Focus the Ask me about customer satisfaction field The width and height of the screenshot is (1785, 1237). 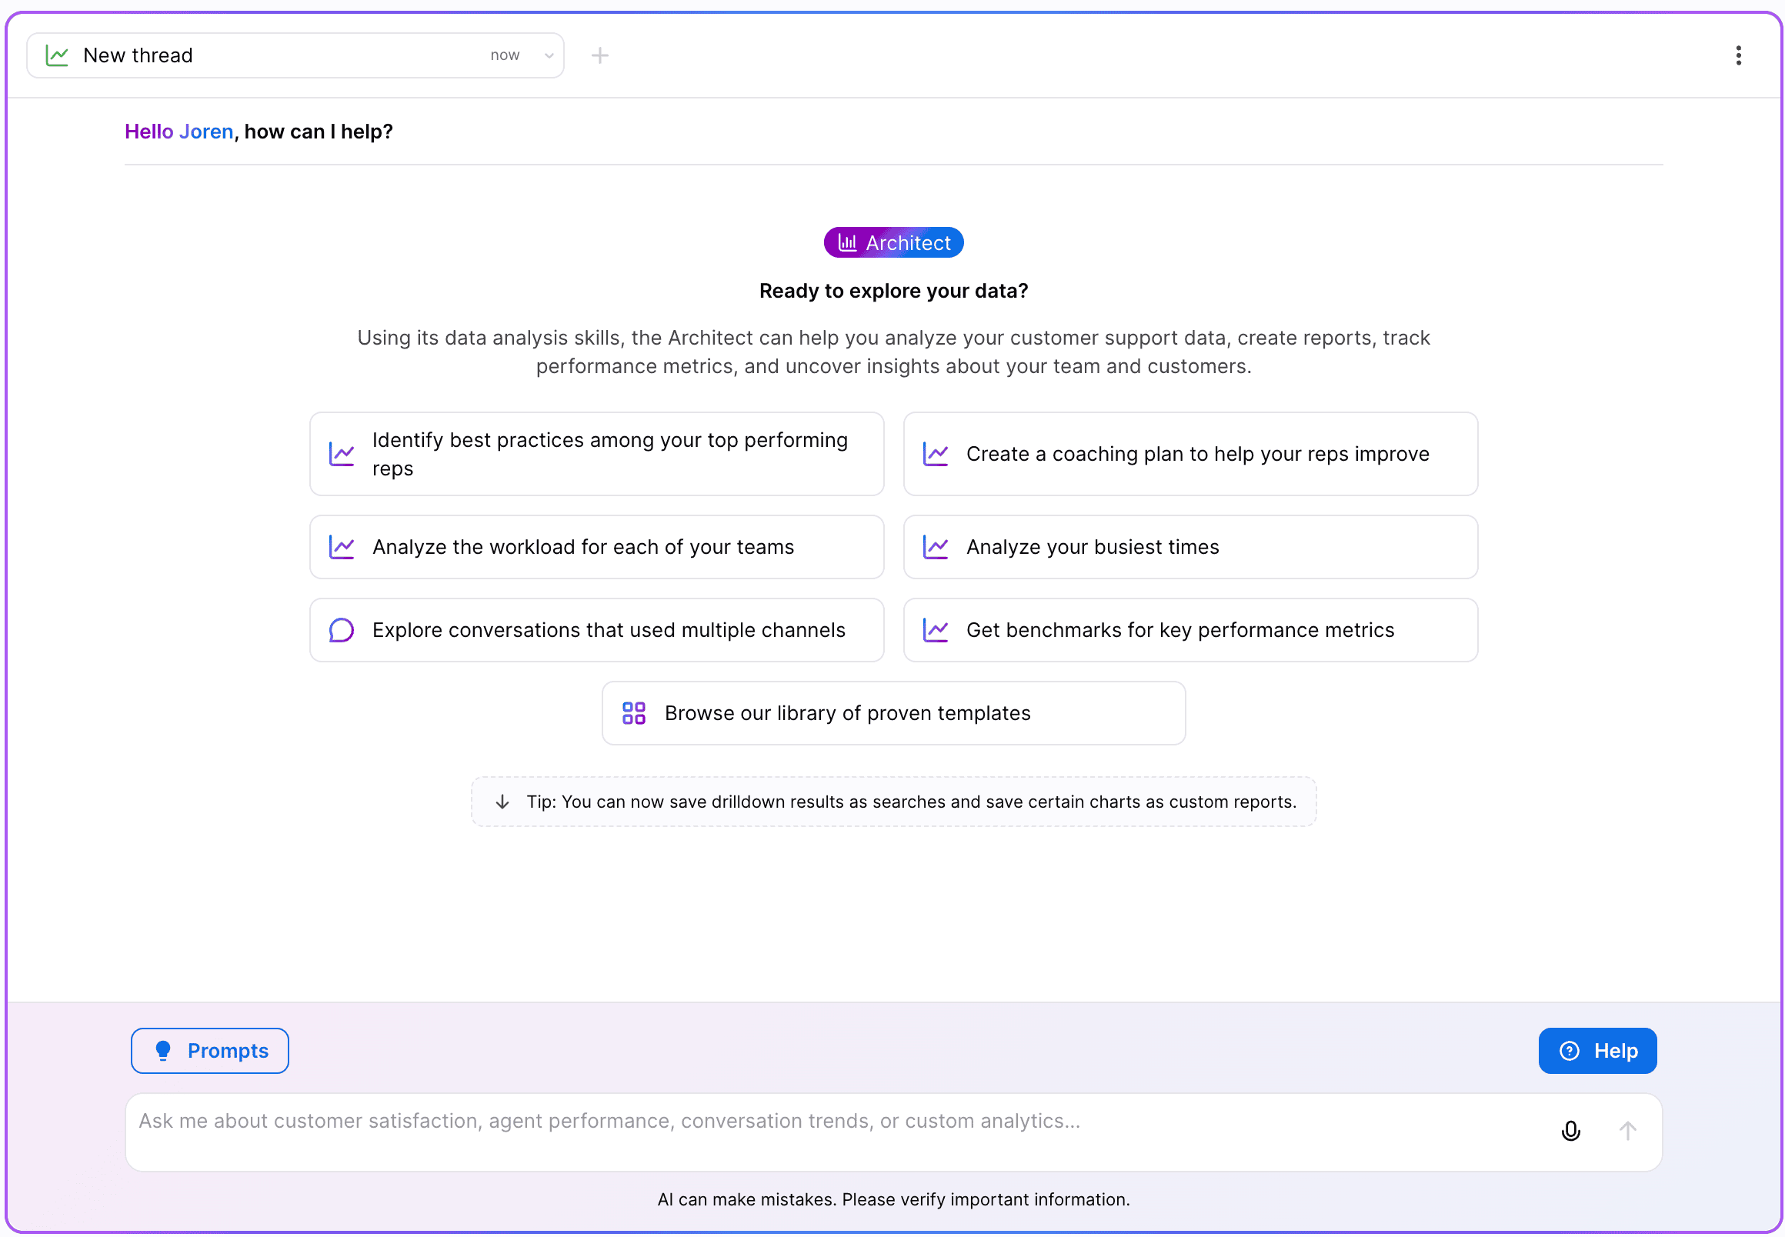click(837, 1132)
